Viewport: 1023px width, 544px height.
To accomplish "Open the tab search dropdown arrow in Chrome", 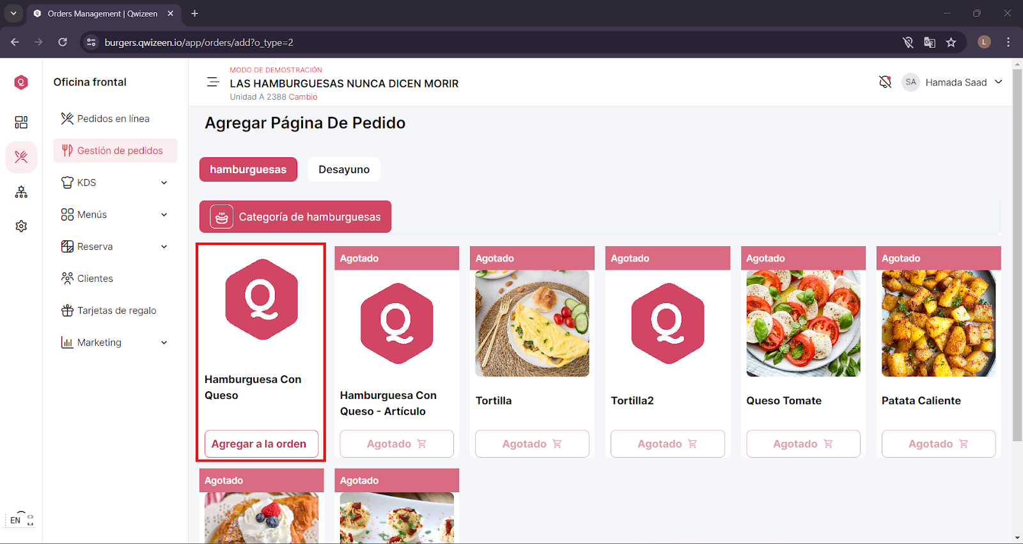I will coord(13,13).
